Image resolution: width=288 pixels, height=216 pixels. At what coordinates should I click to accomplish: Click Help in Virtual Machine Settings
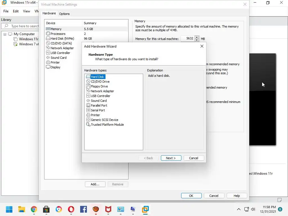pyautogui.click(x=237, y=196)
